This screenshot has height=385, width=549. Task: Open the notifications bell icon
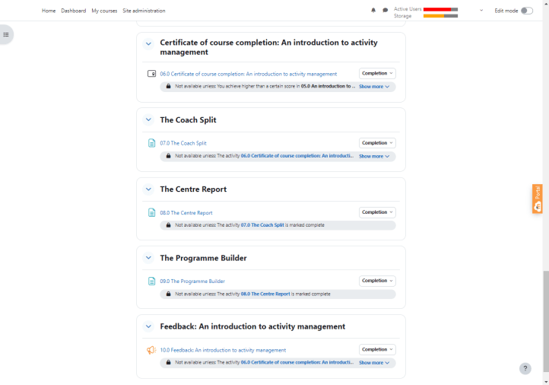(373, 11)
